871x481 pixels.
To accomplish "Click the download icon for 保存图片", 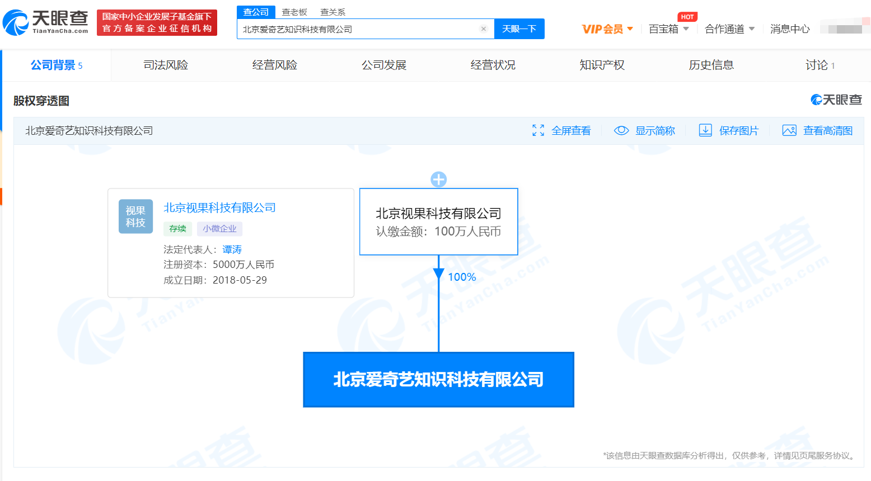I will (x=705, y=130).
